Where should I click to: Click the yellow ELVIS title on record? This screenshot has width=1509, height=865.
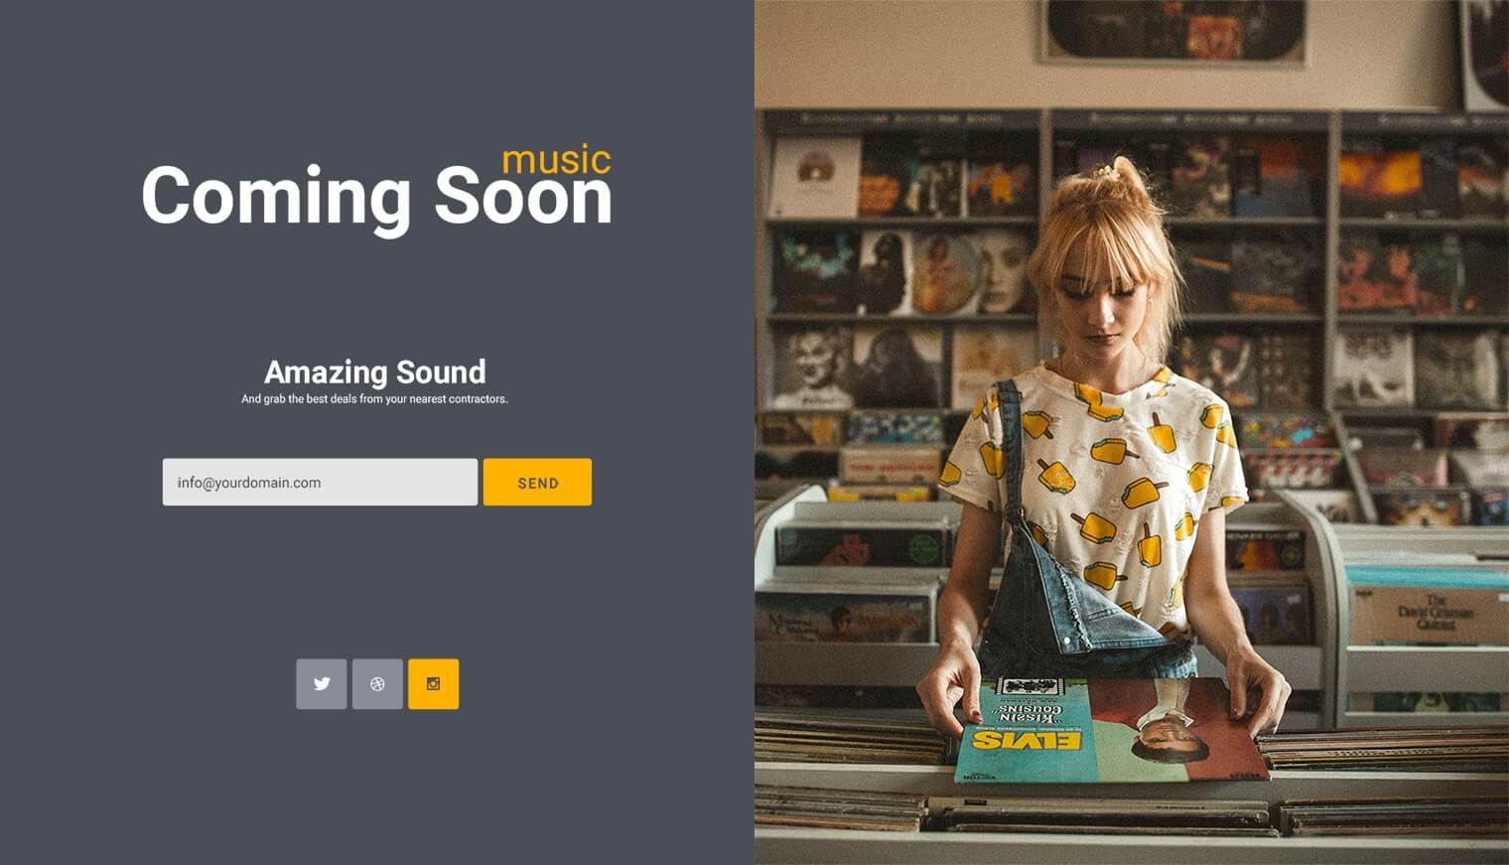pos(1026,741)
